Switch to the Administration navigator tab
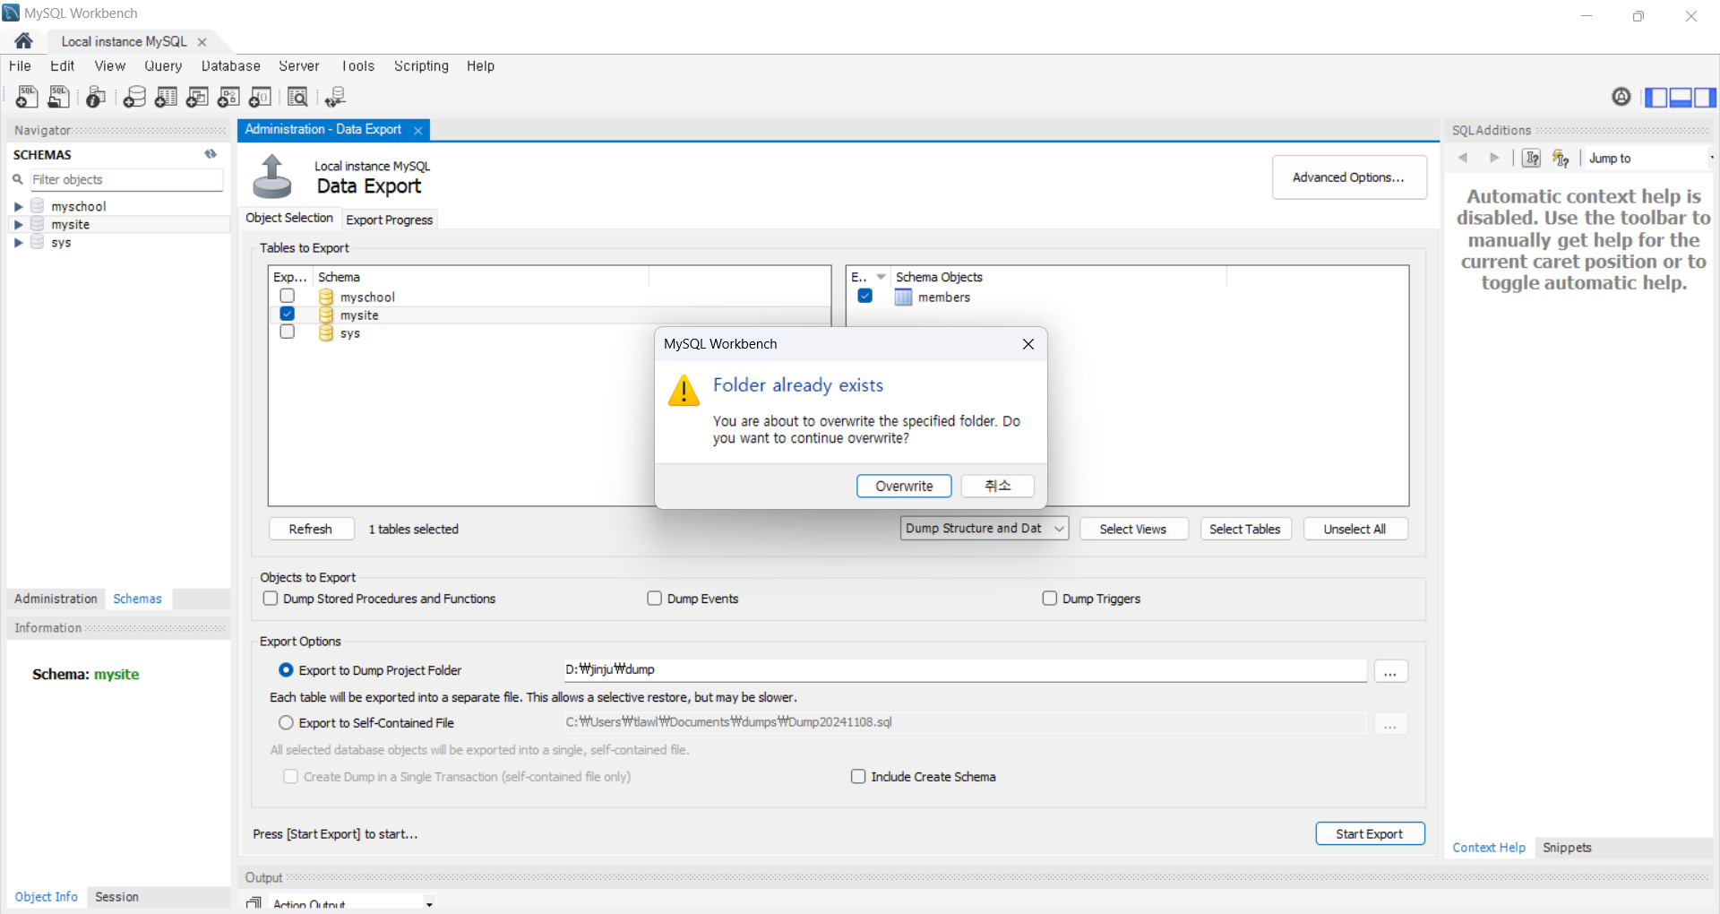Screen dimensions: 1720x914 pos(56,599)
